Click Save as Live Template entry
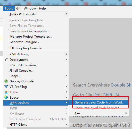The width and height of the screenshot is (132, 129). click(x=36, y=20)
